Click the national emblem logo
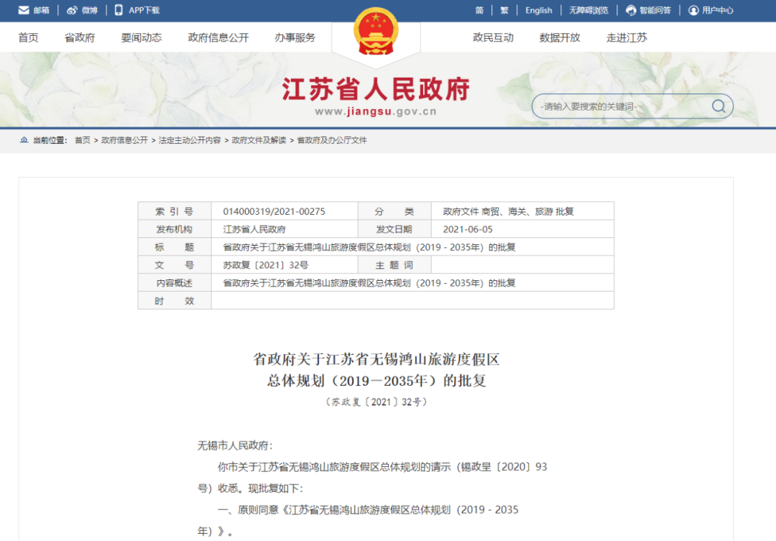This screenshot has height=541, width=776. [x=376, y=32]
